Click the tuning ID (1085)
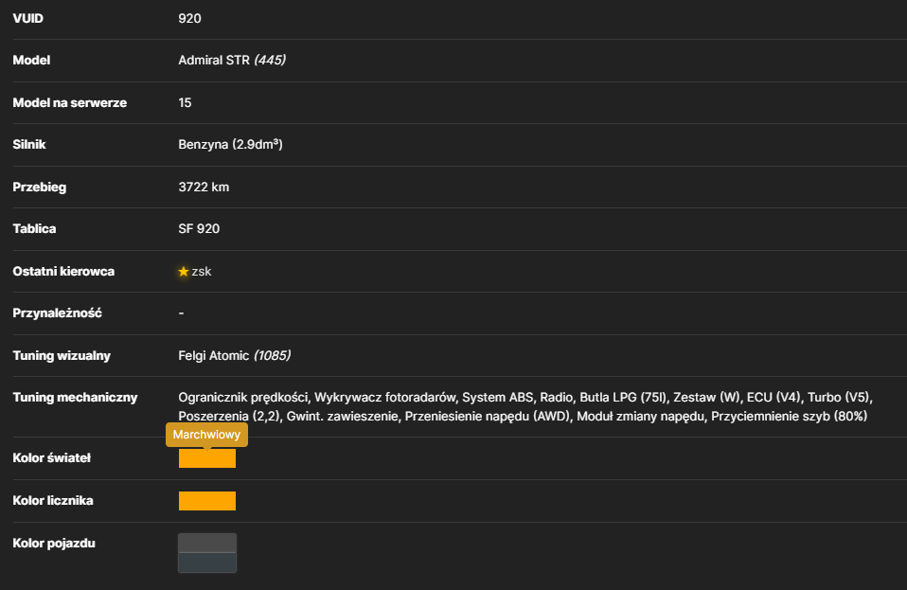Viewport: 907px width, 590px height. click(x=272, y=356)
